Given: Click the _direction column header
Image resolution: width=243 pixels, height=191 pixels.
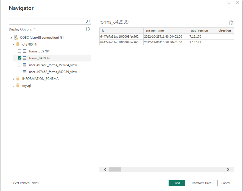Looking at the screenshot, I should tap(225, 30).
